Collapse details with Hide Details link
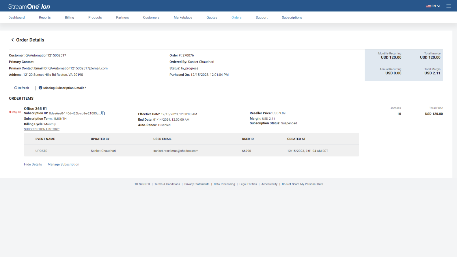Viewport: 457px width, 257px height. [33, 165]
